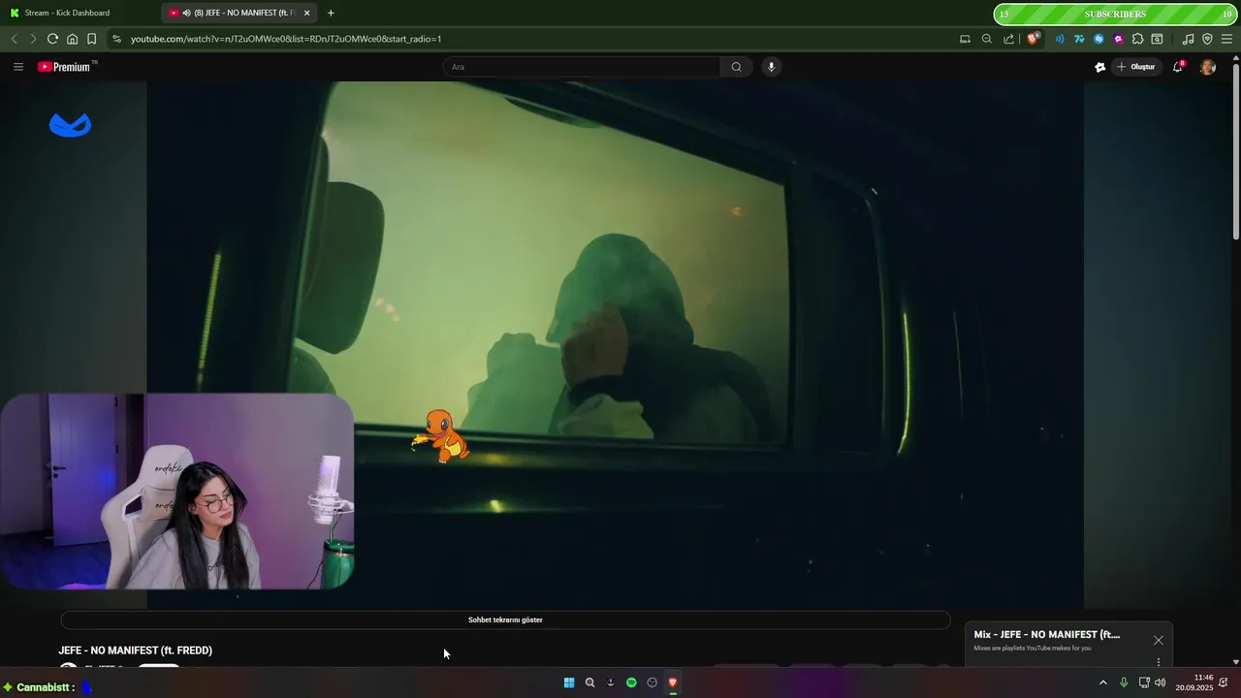Click the video title JEFE - NO MANIFEST

click(x=136, y=650)
